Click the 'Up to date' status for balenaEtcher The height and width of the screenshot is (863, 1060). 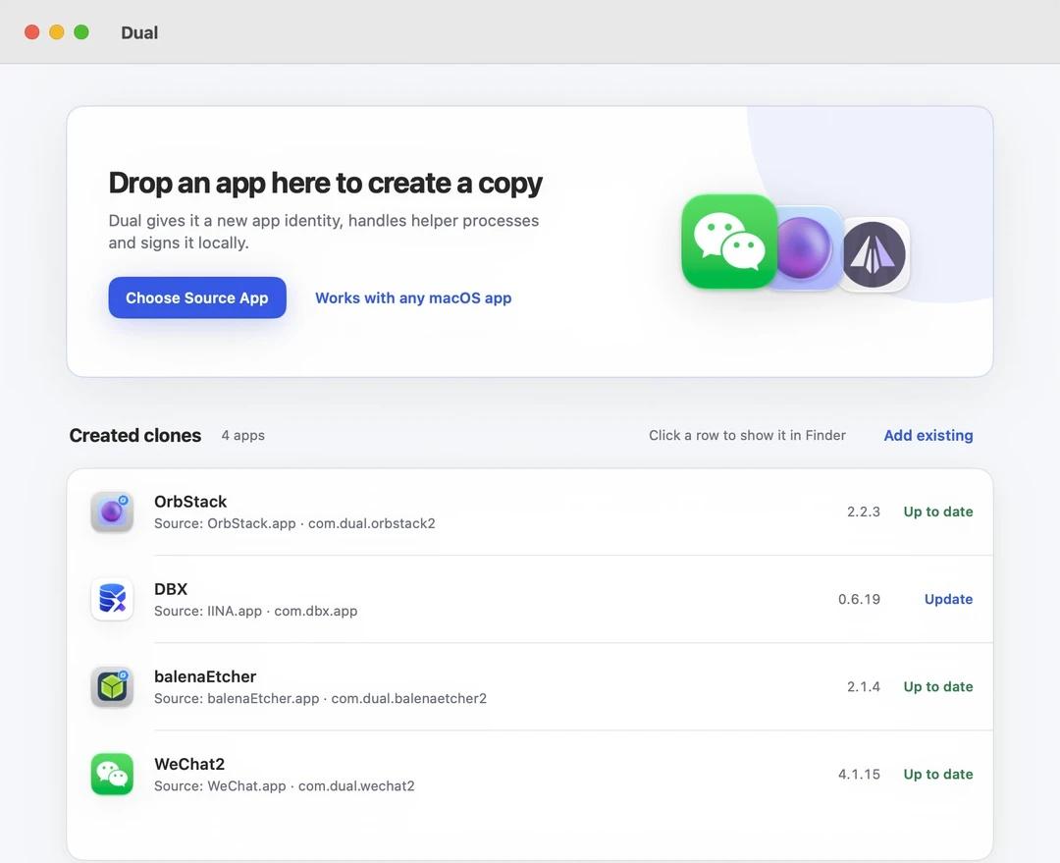pyautogui.click(x=938, y=686)
